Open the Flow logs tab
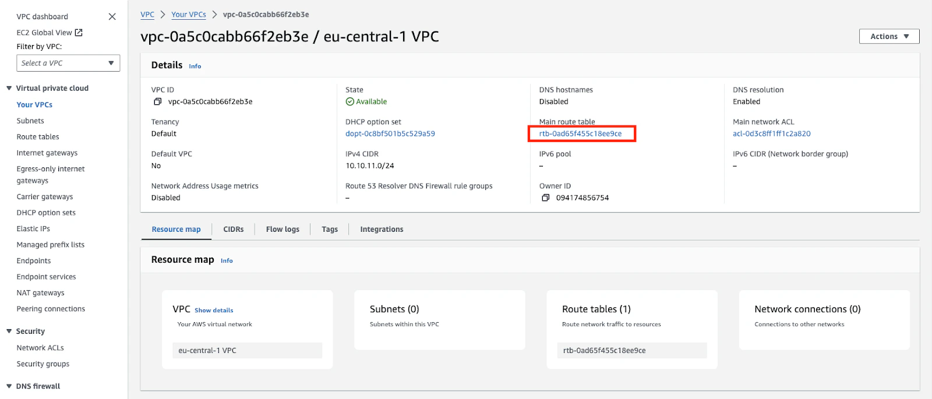Image resolution: width=932 pixels, height=399 pixels. [x=283, y=229]
